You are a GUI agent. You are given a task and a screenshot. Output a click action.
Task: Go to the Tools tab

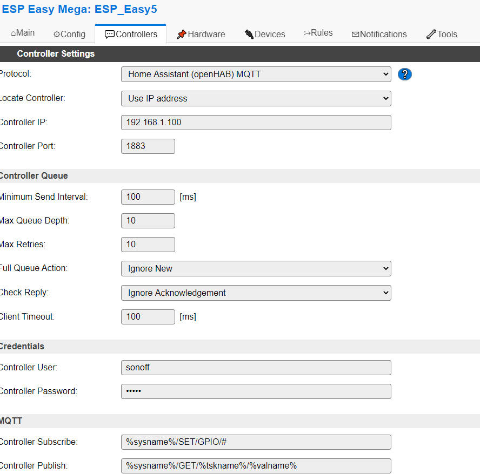pos(442,34)
